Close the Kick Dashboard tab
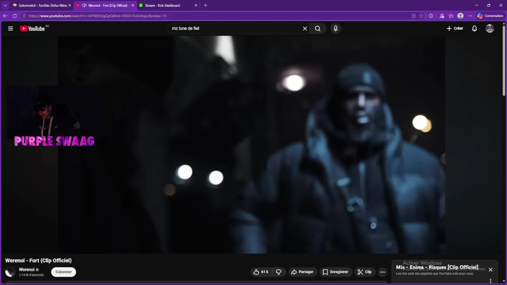Screen dimensions: 507x285 pyautogui.click(x=196, y=6)
